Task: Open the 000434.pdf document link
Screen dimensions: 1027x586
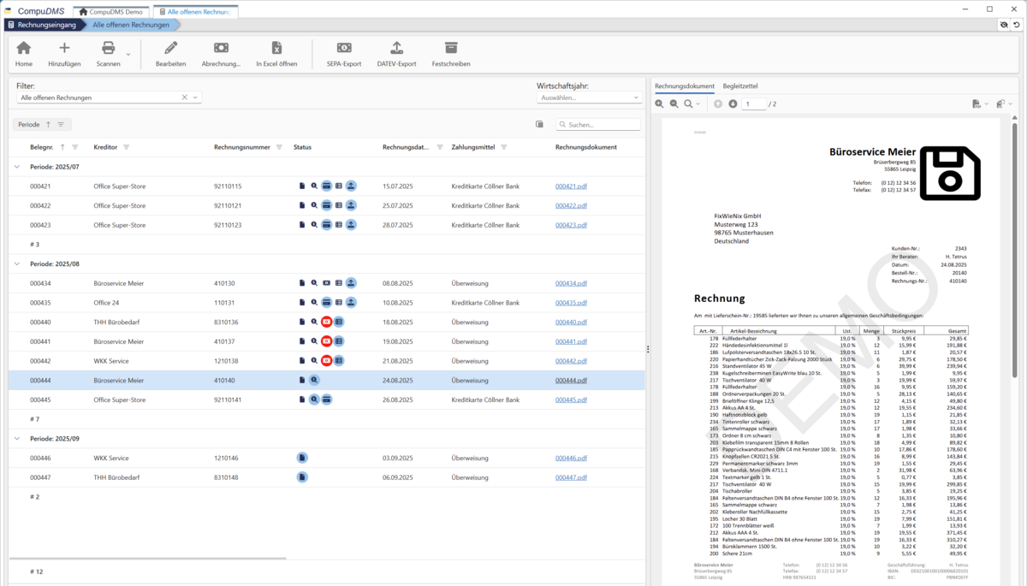Action: tap(571, 283)
